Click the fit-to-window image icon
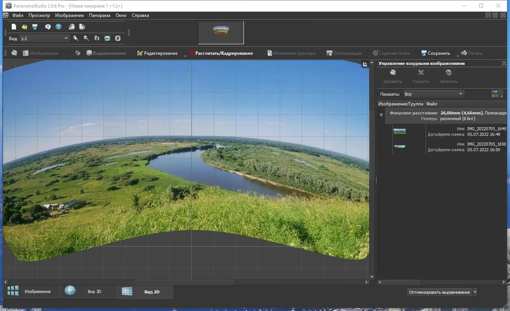The width and height of the screenshot is (510, 311). 107,38
